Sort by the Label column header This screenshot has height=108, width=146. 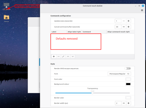tap(59, 32)
